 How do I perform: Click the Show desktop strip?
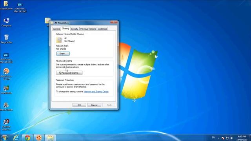[250, 137]
